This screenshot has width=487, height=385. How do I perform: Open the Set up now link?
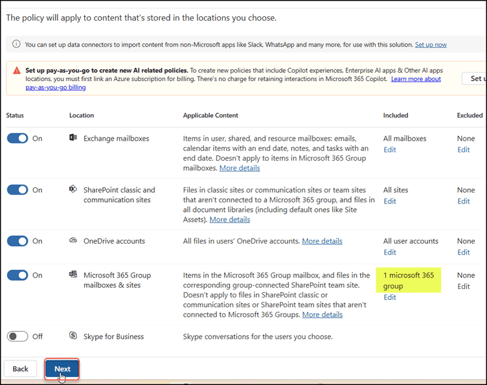(x=431, y=45)
